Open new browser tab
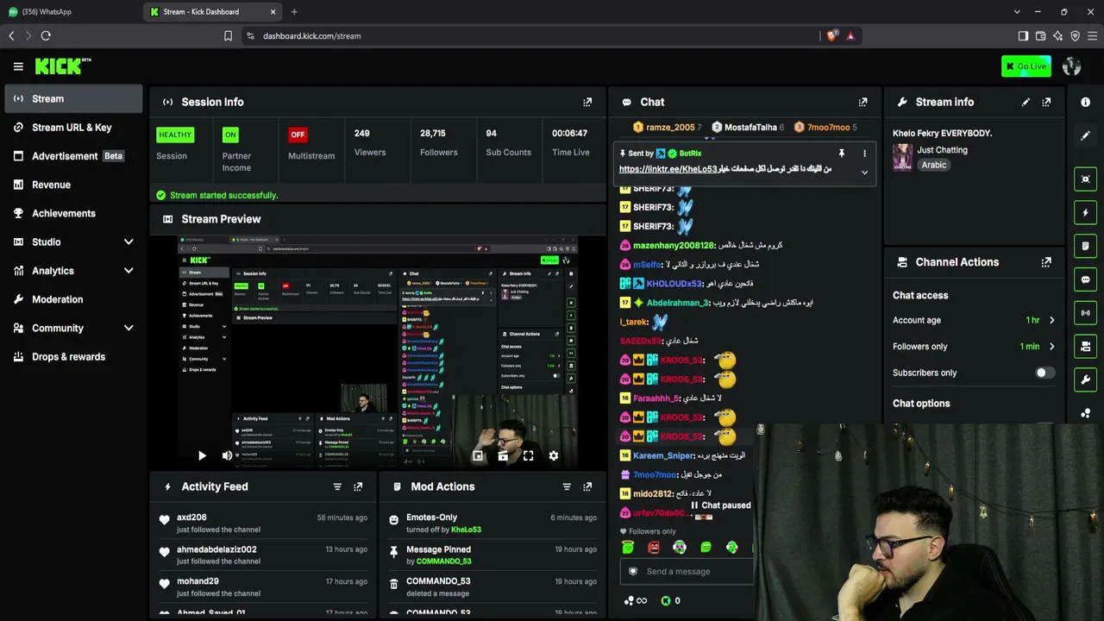The image size is (1104, 621). (x=294, y=12)
